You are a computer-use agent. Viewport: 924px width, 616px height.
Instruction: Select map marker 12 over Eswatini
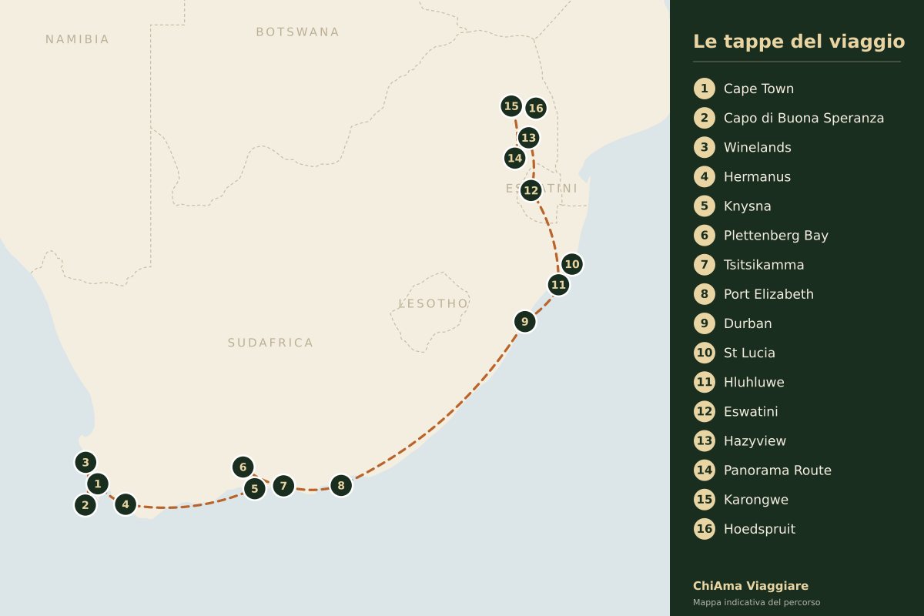tap(531, 190)
